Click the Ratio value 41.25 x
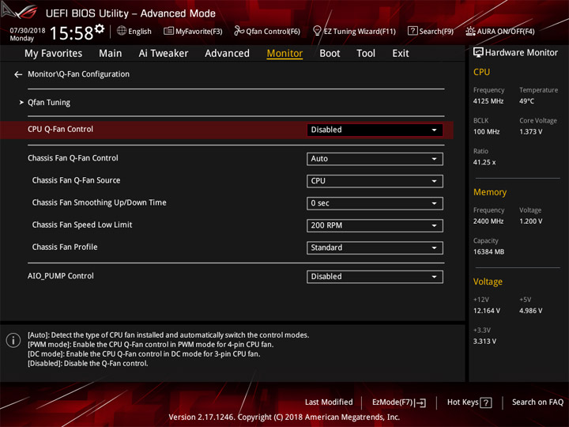The height and width of the screenshot is (427, 569). pyautogui.click(x=484, y=162)
